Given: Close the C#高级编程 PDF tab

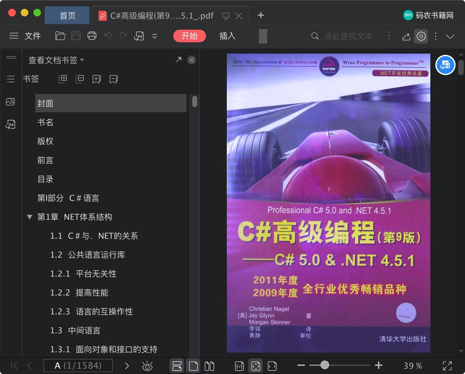Looking at the screenshot, I should click(239, 16).
